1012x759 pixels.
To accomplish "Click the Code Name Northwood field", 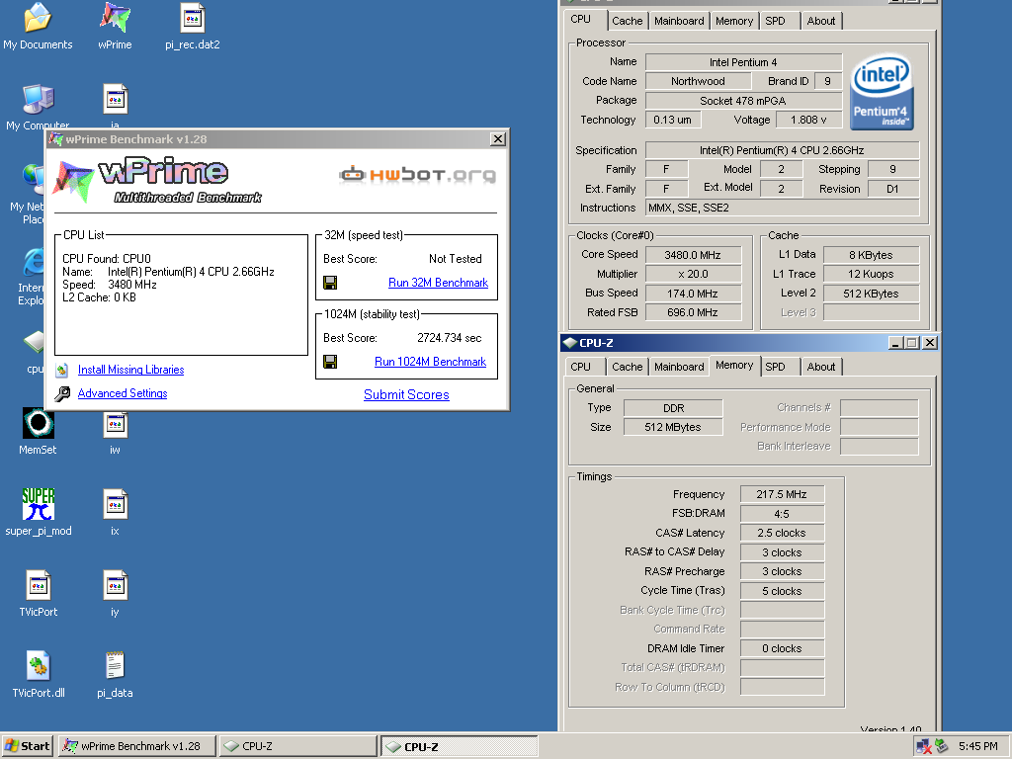I will 699,81.
